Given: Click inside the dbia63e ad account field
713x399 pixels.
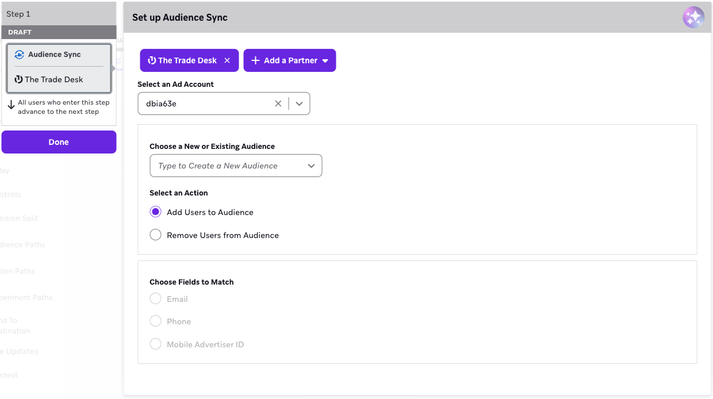Looking at the screenshot, I should (x=207, y=103).
